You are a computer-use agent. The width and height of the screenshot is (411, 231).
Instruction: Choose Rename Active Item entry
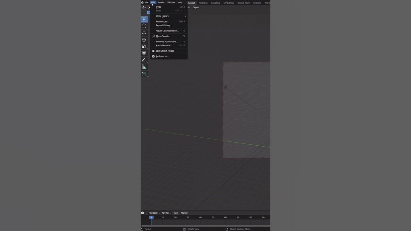point(169,42)
